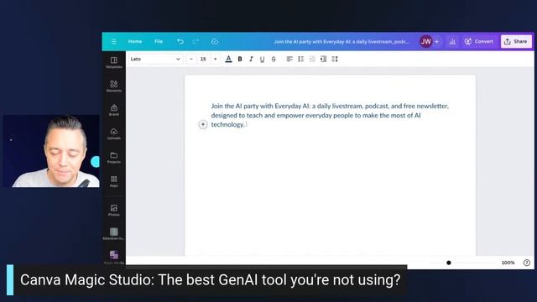Decrease indent of text

[x=312, y=59]
